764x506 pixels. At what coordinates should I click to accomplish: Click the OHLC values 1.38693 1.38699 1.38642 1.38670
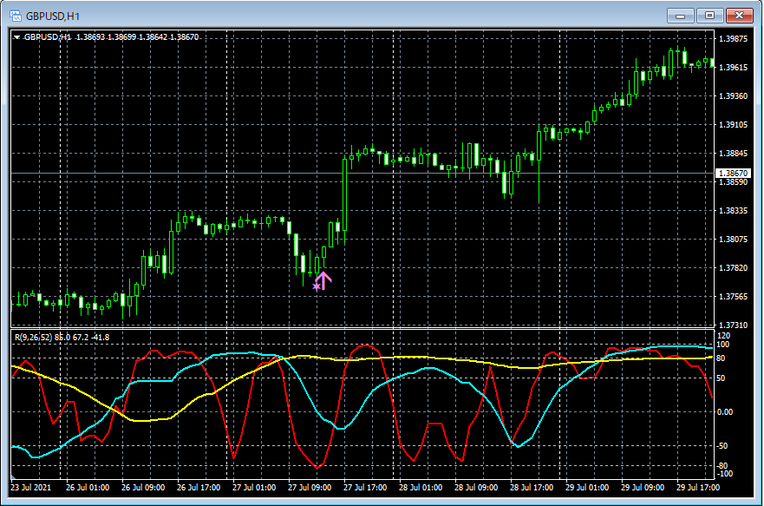click(x=137, y=37)
